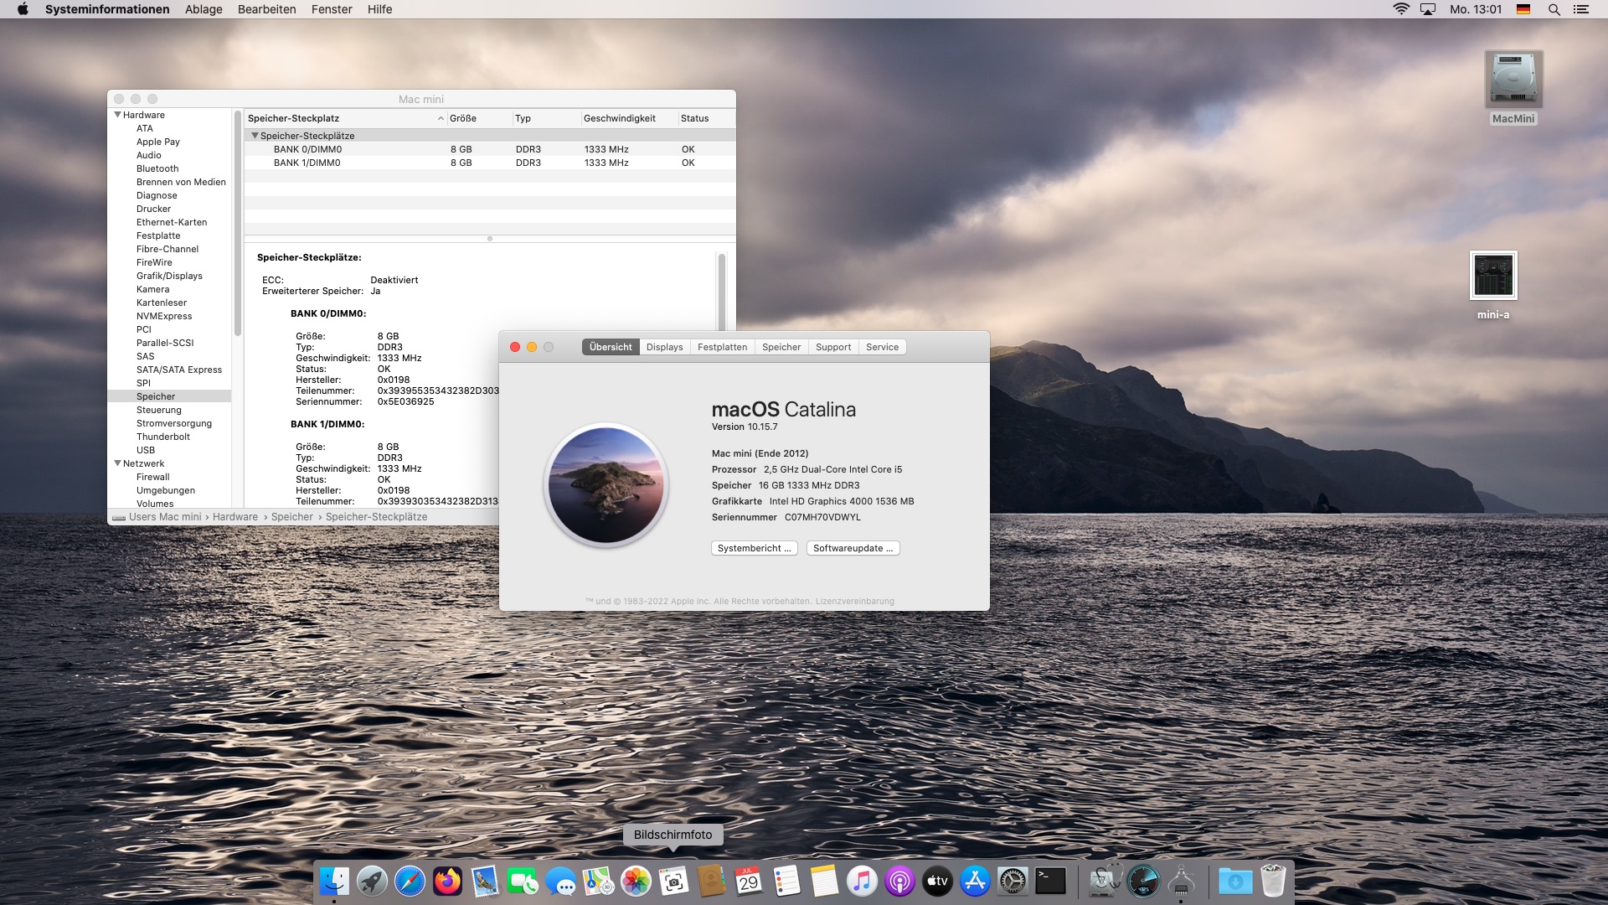This screenshot has width=1608, height=905.
Task: Open the Fenster menu
Action: (332, 9)
